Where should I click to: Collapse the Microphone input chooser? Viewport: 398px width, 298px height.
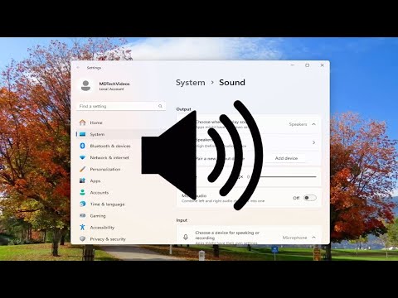pyautogui.click(x=313, y=238)
